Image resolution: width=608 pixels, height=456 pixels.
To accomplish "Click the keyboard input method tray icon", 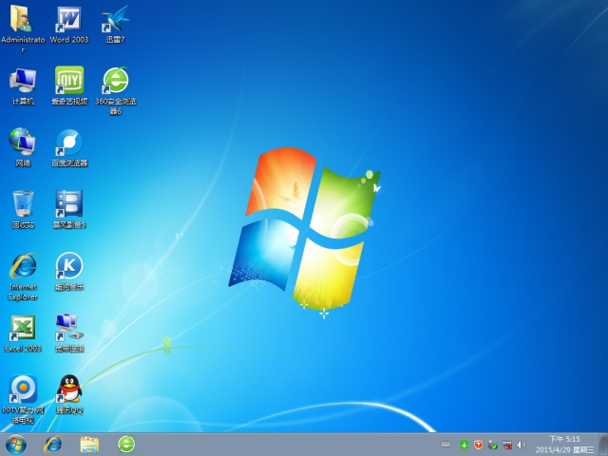I will click(x=446, y=444).
